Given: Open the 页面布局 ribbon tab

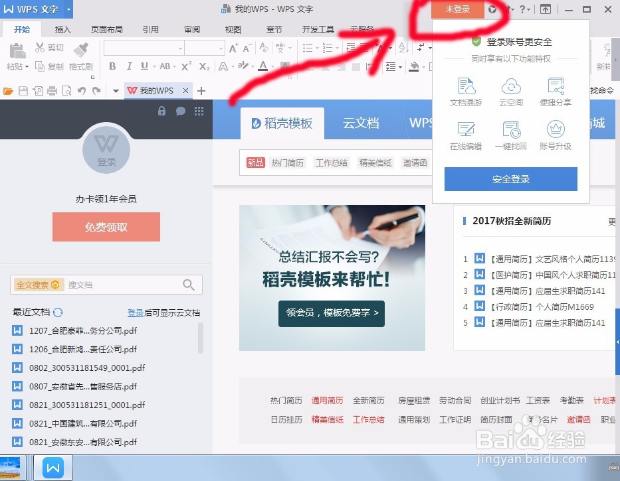Looking at the screenshot, I should [106, 30].
